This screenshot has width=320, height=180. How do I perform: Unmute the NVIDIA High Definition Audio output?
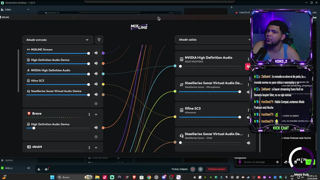pos(248,66)
